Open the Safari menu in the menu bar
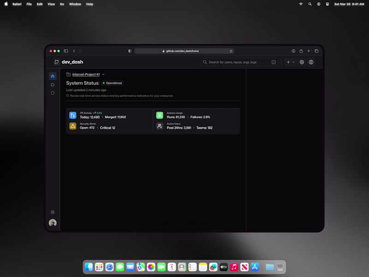Screen dimensions: 369x277 (17, 4)
